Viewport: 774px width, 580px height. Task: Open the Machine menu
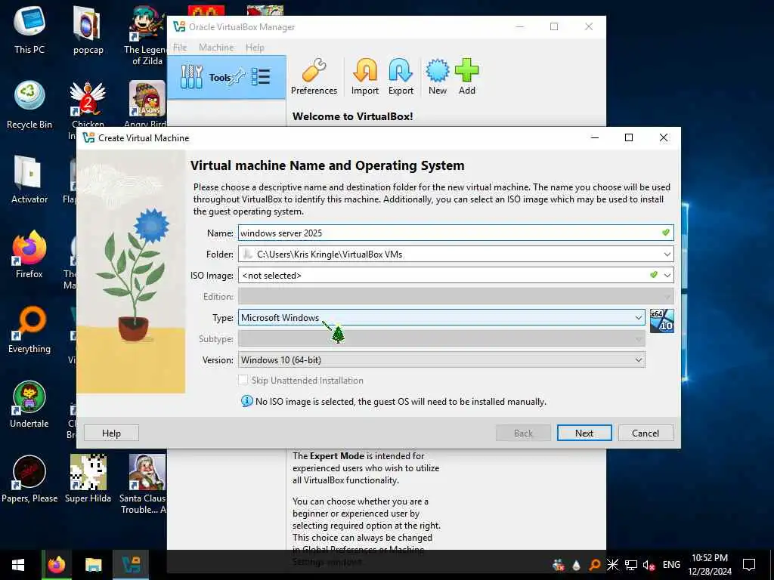(x=216, y=48)
